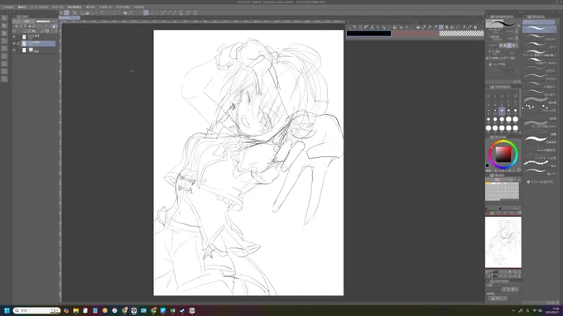This screenshot has height=316, width=563.
Task: Click the Save icon in command bar
Action: [x=93, y=12]
